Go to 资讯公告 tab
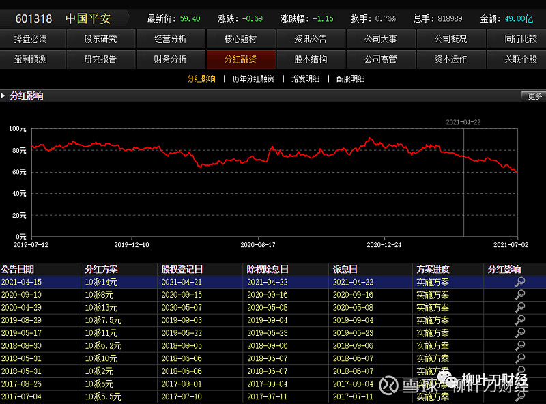 tap(311, 39)
